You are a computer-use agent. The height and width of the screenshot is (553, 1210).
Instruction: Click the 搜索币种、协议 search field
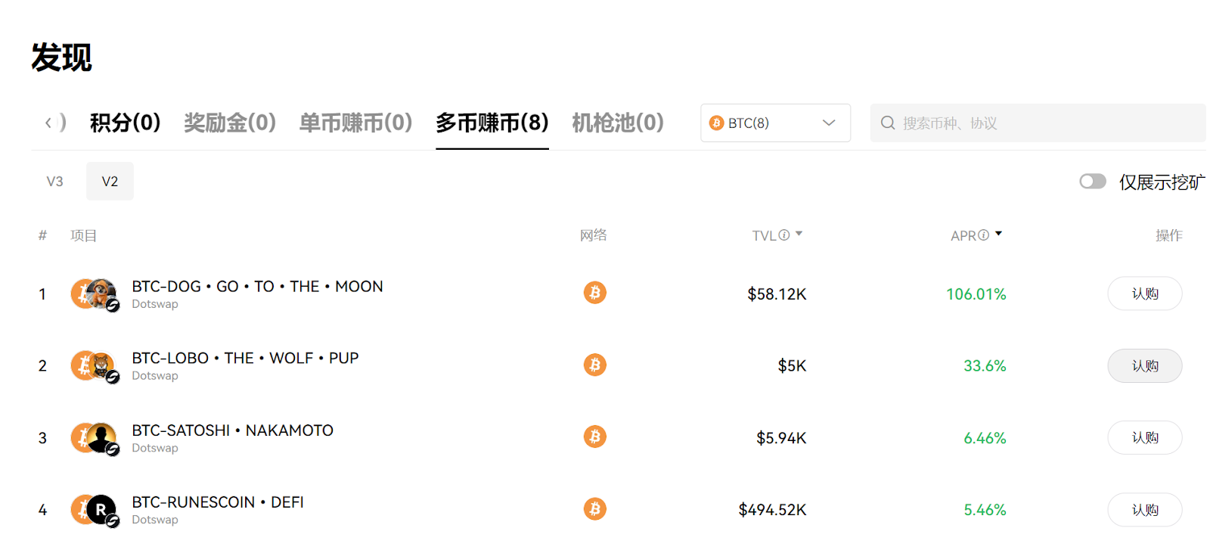[x=1044, y=123]
